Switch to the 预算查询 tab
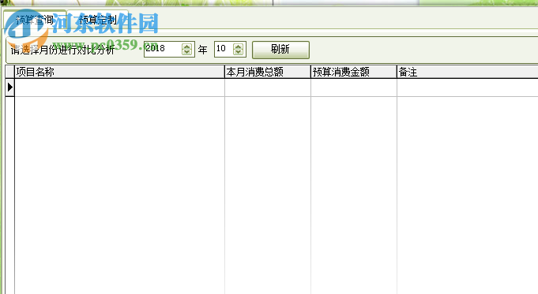The height and width of the screenshot is (294, 538). coord(34,20)
